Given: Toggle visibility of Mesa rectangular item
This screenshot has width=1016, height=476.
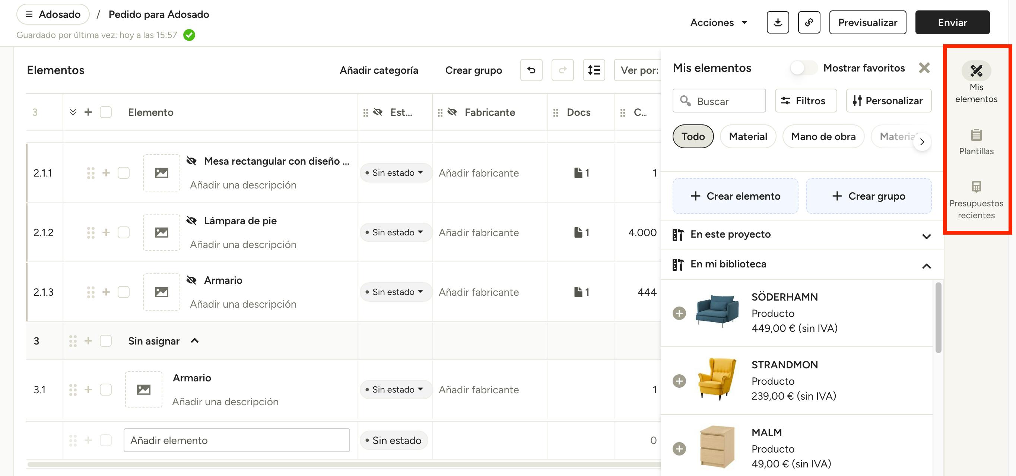Looking at the screenshot, I should click(192, 161).
